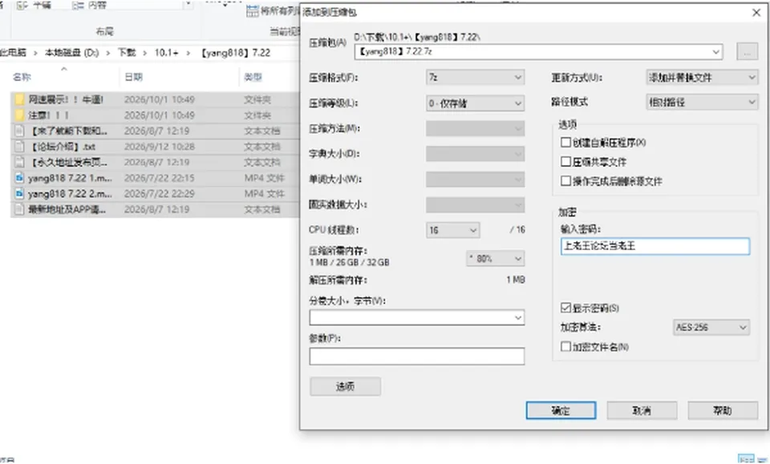Click the 【论坛介绍】.txt file icon
This screenshot has width=770, height=464.
pyautogui.click(x=19, y=147)
